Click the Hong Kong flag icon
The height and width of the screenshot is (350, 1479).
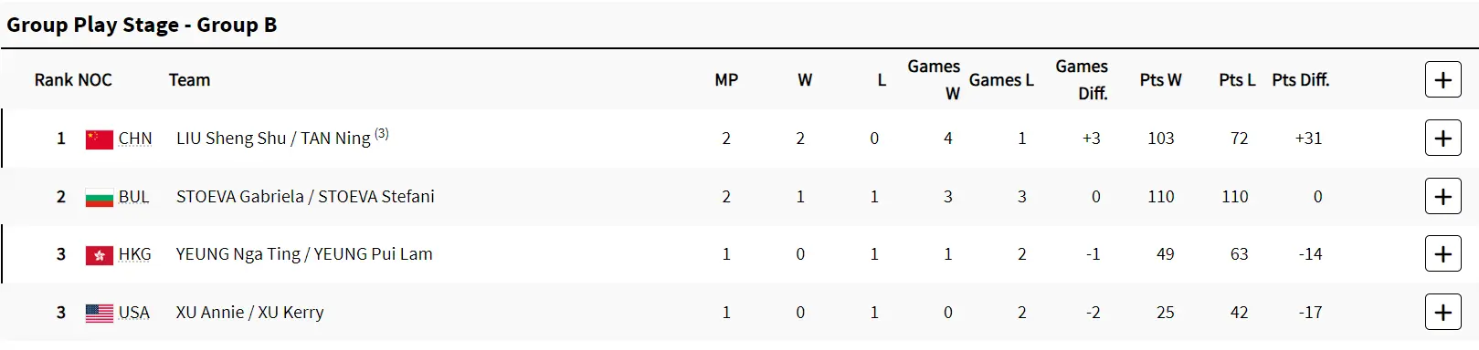pos(99,255)
